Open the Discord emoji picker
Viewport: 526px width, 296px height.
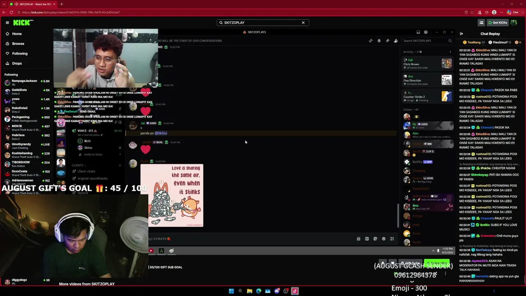point(384,239)
